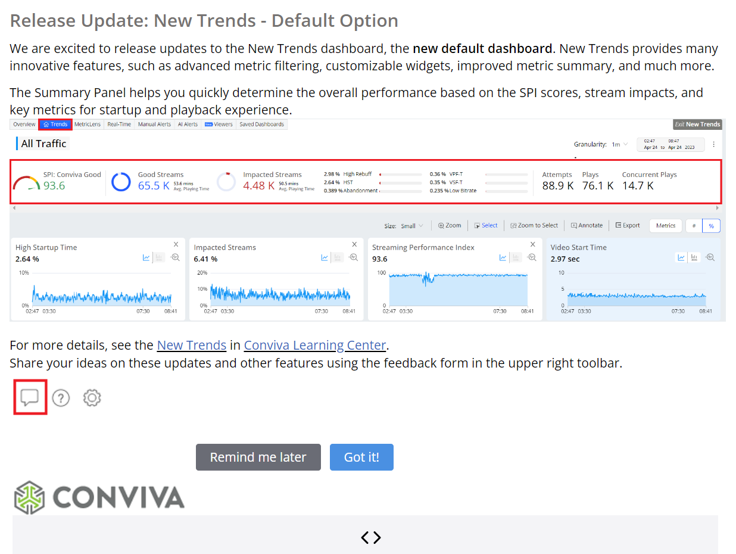736x554 pixels.
Task: Close the High Startup Time widget
Action: [x=176, y=244]
